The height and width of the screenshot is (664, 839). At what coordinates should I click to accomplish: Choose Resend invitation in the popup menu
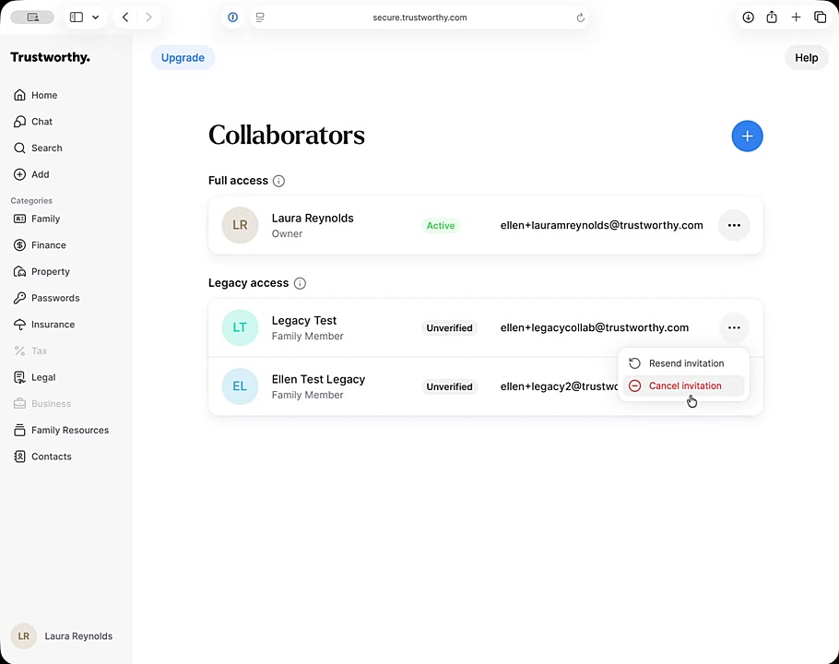[x=685, y=363]
